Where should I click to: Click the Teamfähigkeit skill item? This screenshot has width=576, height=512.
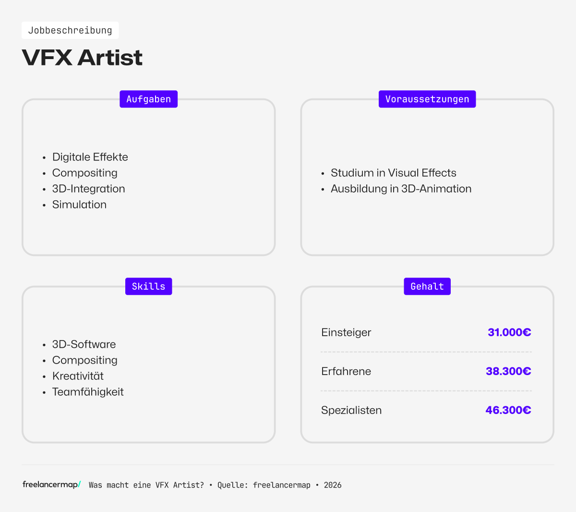88,392
